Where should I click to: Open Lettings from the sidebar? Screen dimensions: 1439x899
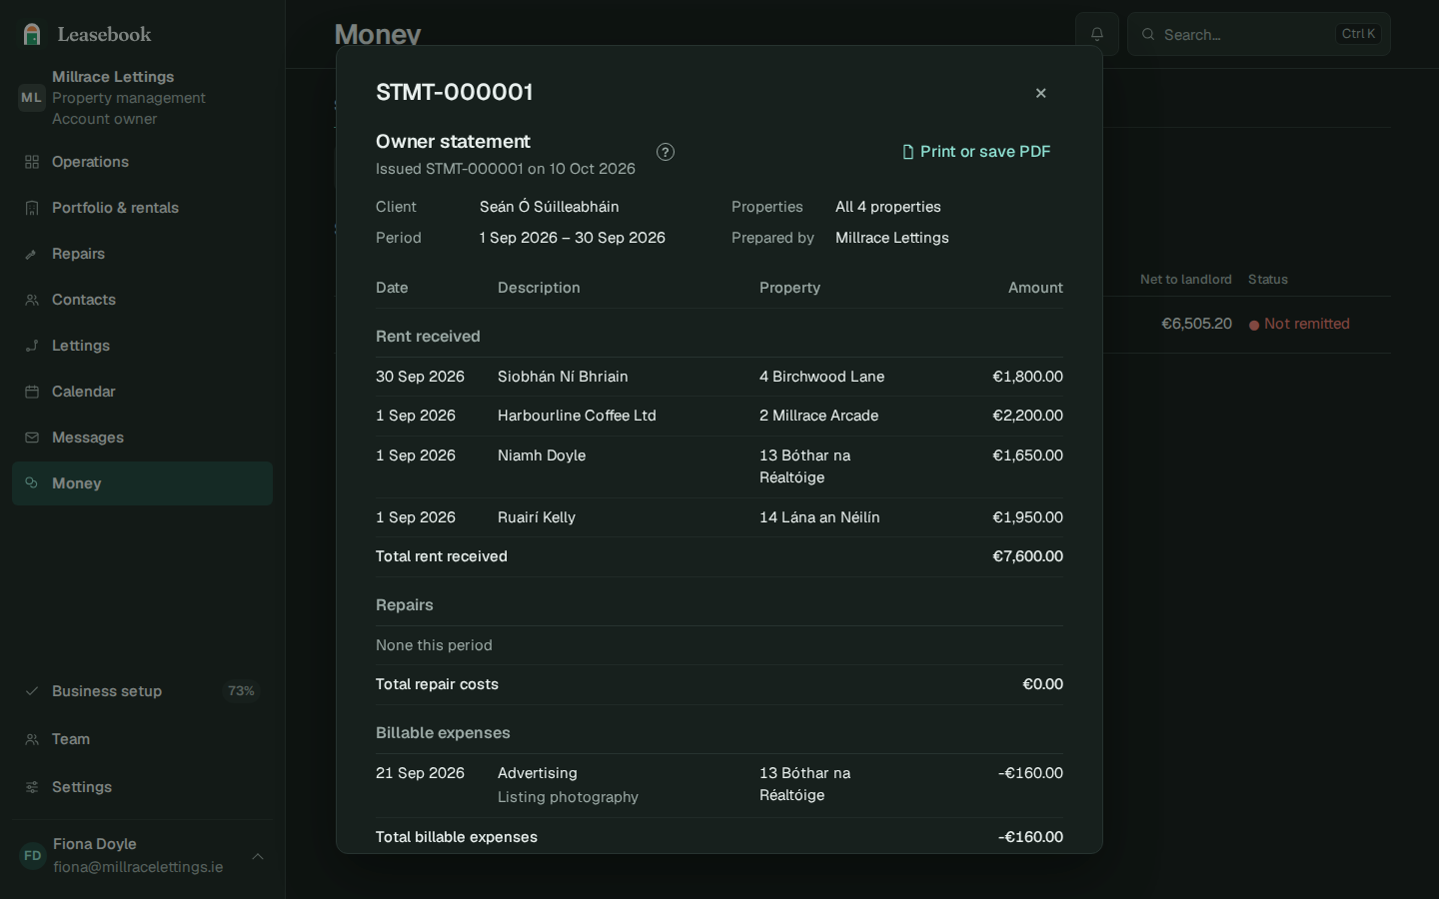tap(142, 346)
